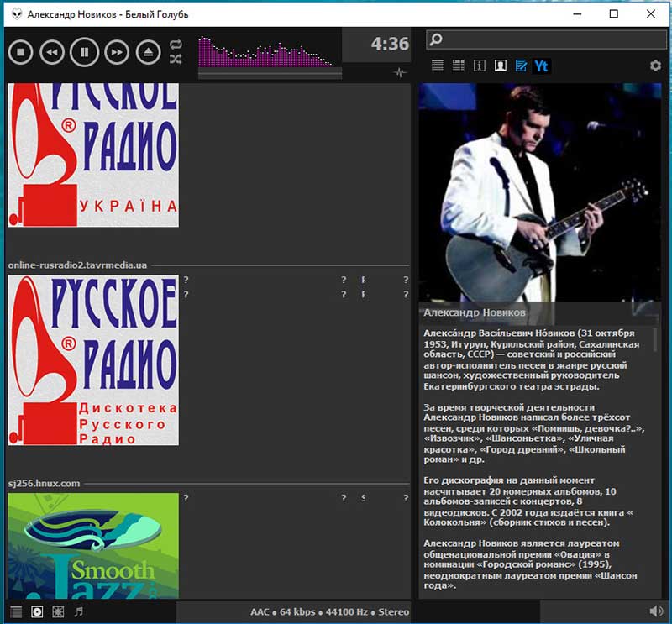Open the lyrics panel icon

pyautogui.click(x=521, y=66)
